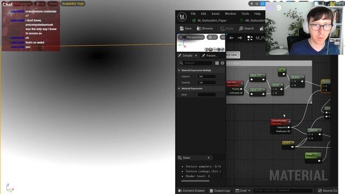Viewport: 345px width, 194px height.
Task: Select the upper Mask node in the comment box
Action: click(x=258, y=78)
